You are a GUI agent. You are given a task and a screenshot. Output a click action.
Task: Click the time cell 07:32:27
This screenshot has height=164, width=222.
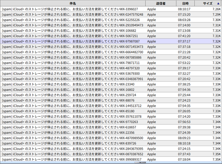tap(184, 74)
